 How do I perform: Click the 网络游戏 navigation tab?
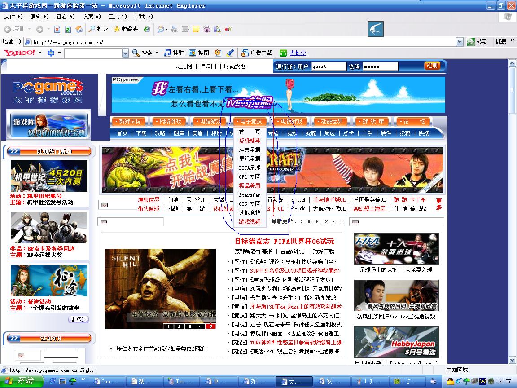[168, 122]
